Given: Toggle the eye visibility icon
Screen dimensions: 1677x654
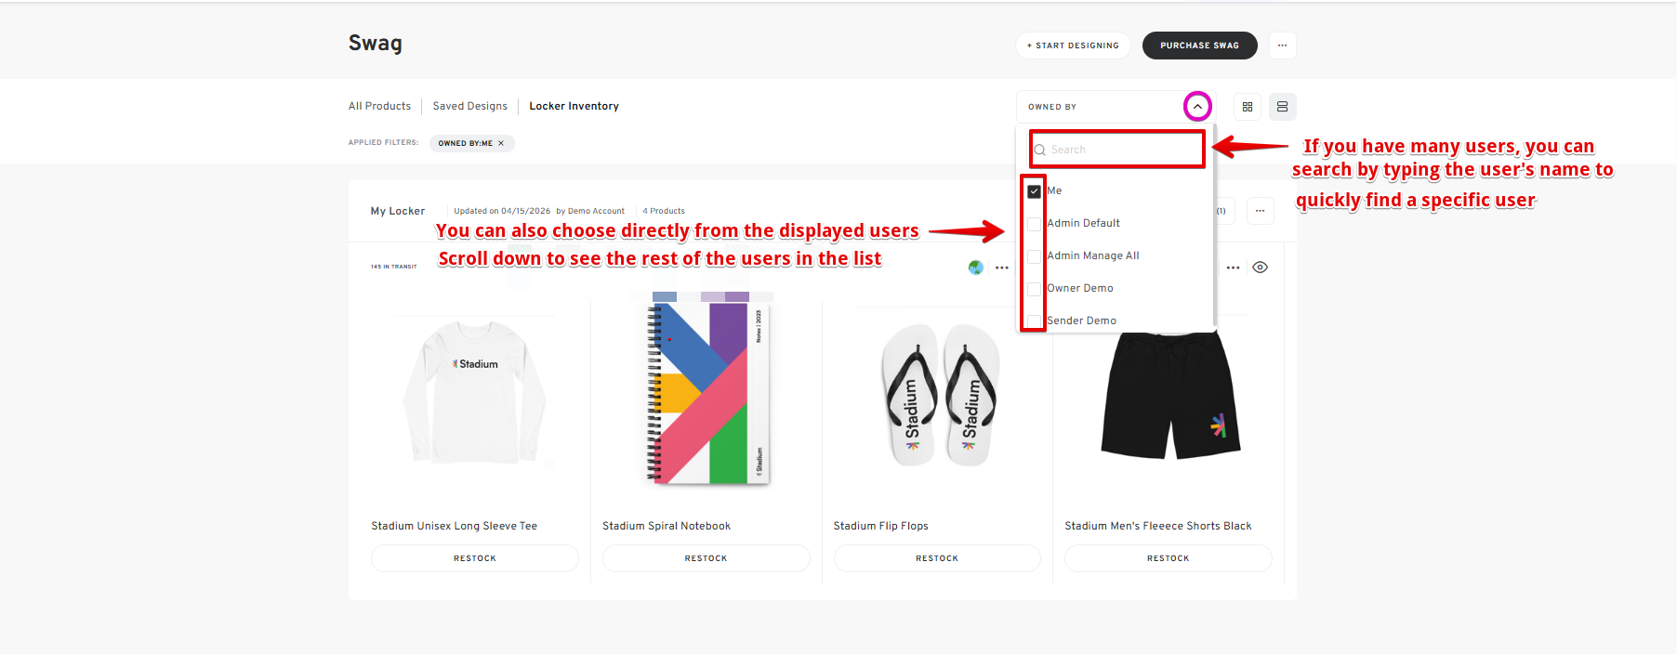Looking at the screenshot, I should click(1260, 268).
